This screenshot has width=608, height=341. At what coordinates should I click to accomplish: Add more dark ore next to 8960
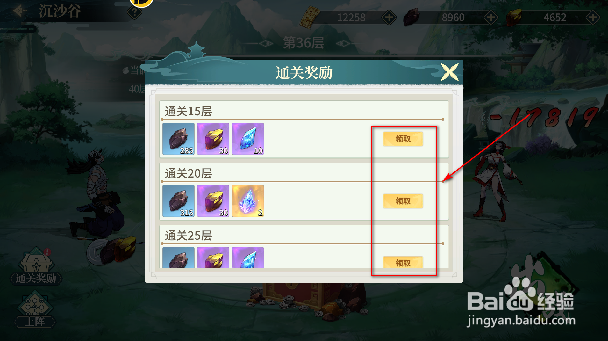(x=491, y=17)
